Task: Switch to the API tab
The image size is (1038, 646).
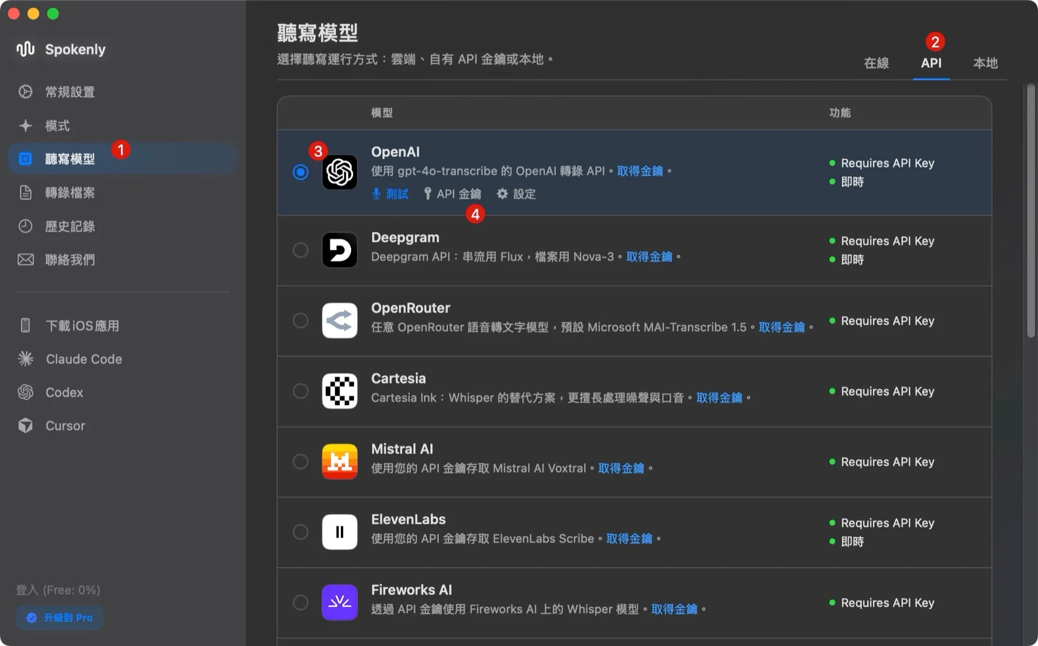Action: (931, 63)
